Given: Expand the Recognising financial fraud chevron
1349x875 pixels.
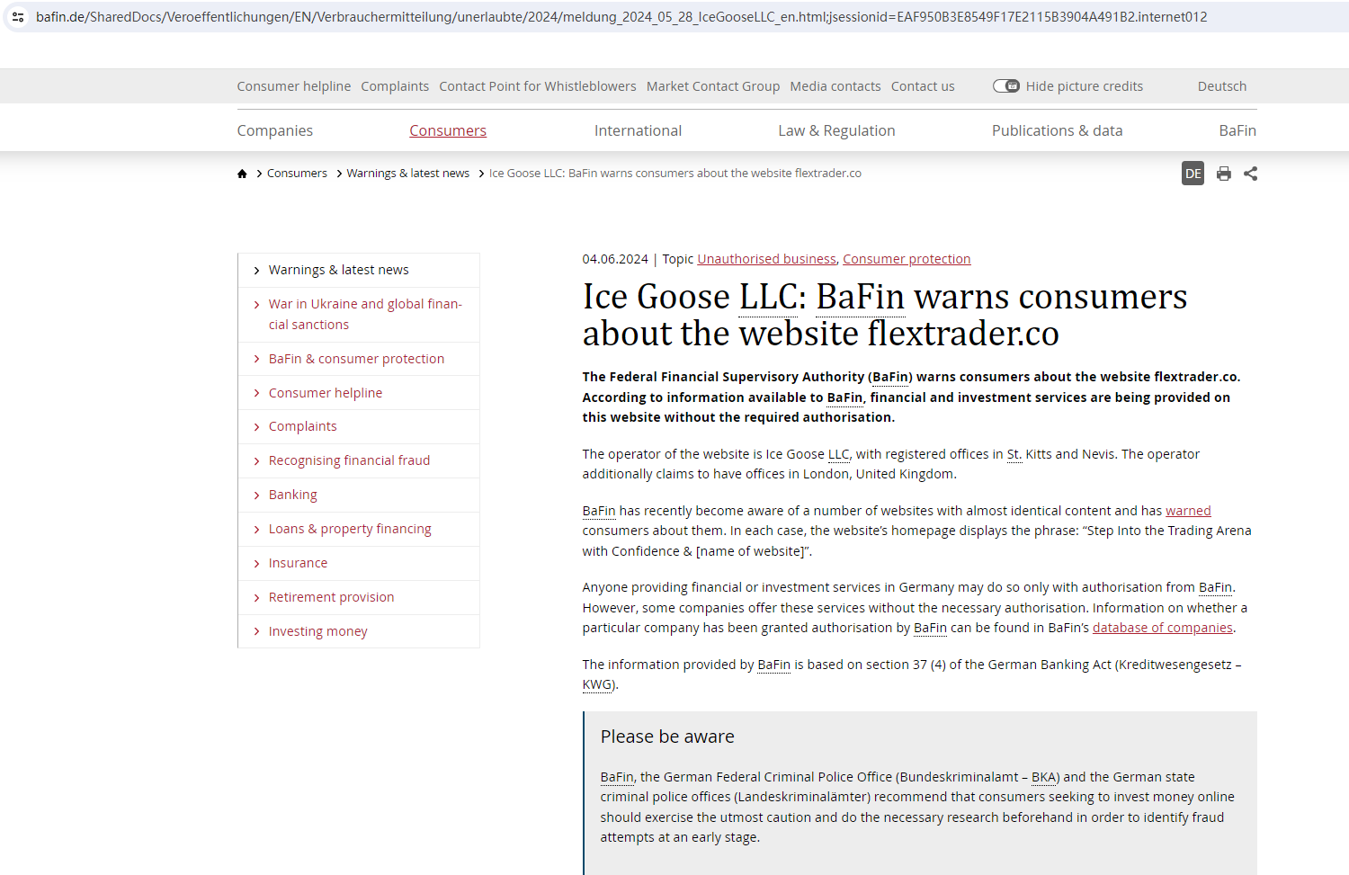Looking at the screenshot, I should (x=256, y=461).
